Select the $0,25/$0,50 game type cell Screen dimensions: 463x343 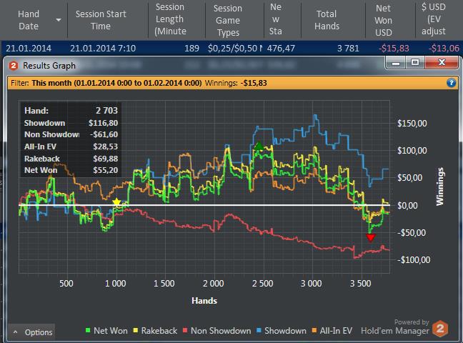click(x=235, y=48)
